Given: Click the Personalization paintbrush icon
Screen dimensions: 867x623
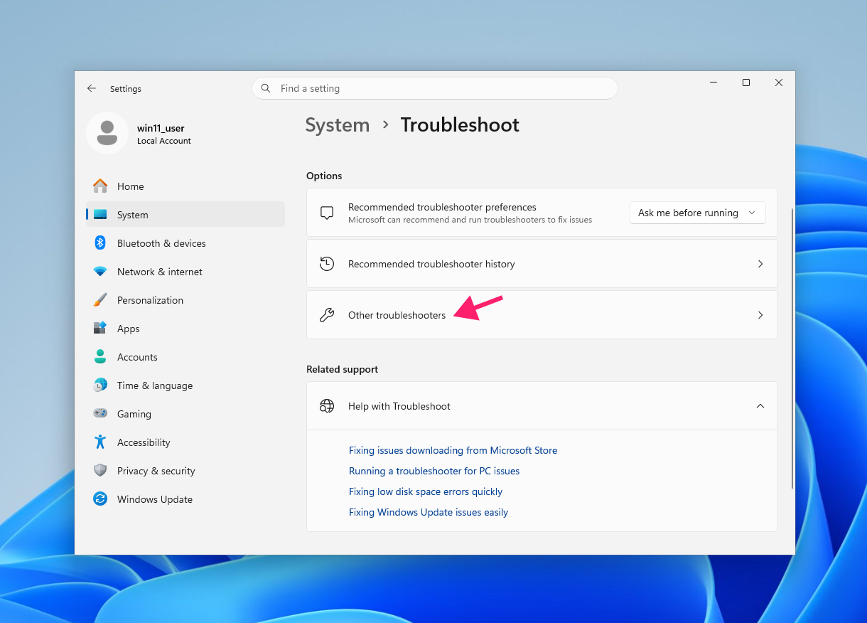Looking at the screenshot, I should pyautogui.click(x=100, y=299).
